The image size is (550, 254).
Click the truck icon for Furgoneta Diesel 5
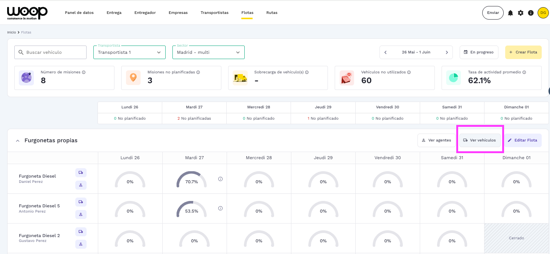pyautogui.click(x=81, y=202)
